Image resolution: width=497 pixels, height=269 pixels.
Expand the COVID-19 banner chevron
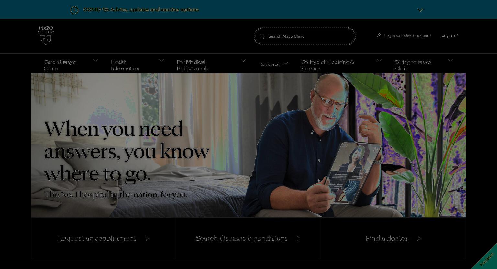tap(420, 10)
